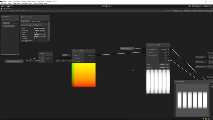
Task: Click the Y input port on Vector 2 node
Action: (x=40, y=61)
